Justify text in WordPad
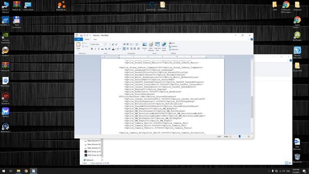This screenshot has width=309, height=174. [x=135, y=48]
